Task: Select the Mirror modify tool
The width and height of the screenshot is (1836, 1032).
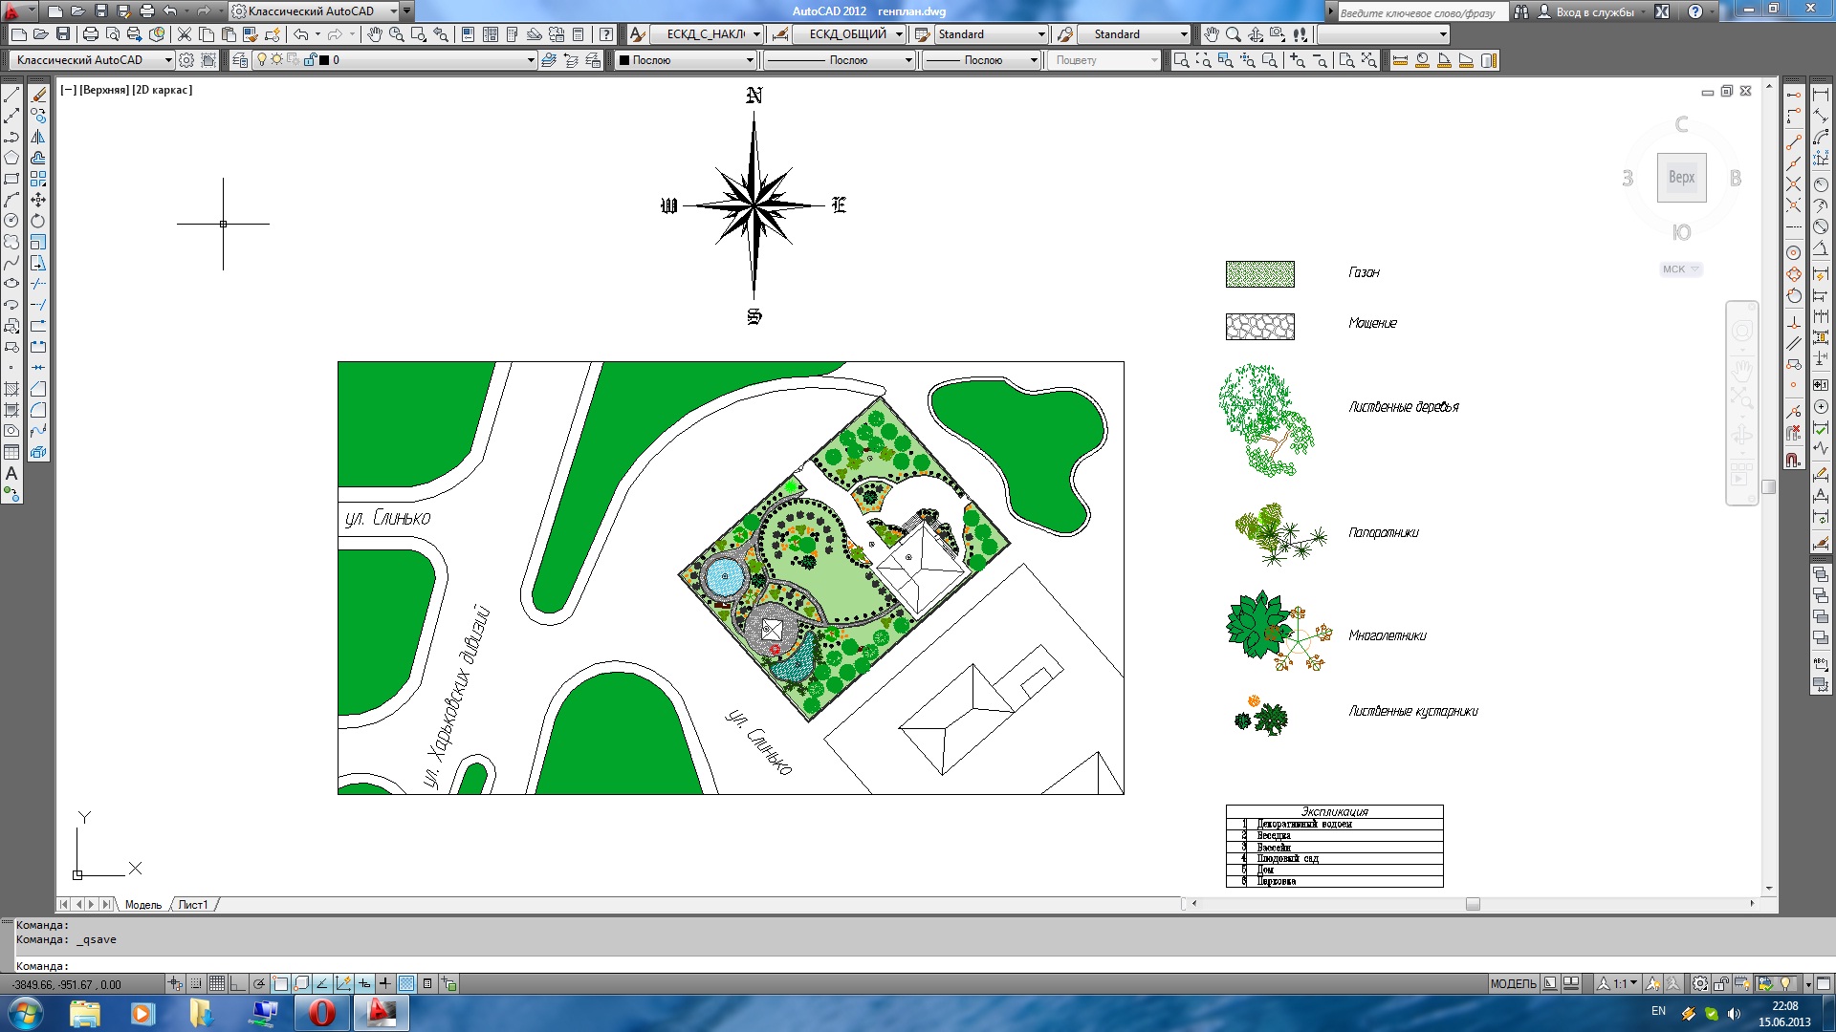Action: coord(38,137)
